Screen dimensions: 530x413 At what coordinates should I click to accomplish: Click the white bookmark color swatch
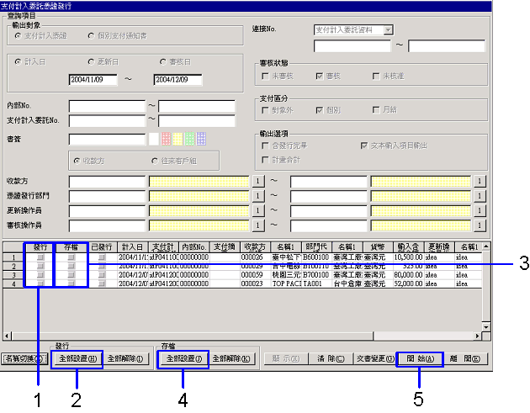point(152,139)
